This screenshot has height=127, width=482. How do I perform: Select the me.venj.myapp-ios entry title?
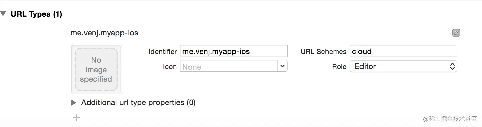point(104,33)
